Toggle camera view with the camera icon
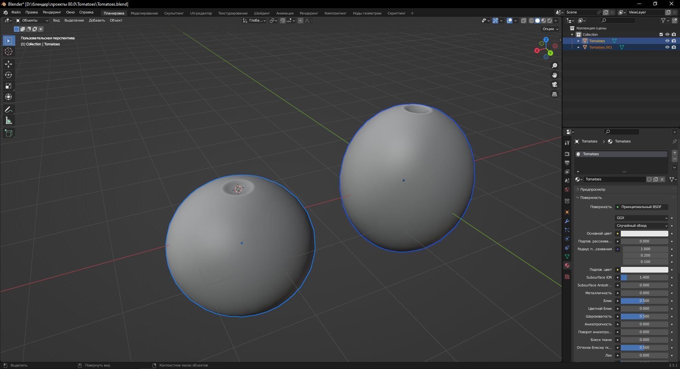 click(x=555, y=85)
